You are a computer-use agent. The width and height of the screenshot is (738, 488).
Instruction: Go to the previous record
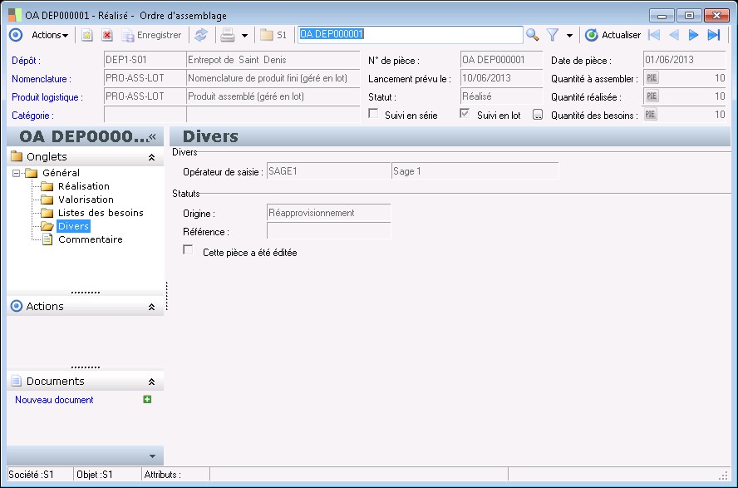674,35
